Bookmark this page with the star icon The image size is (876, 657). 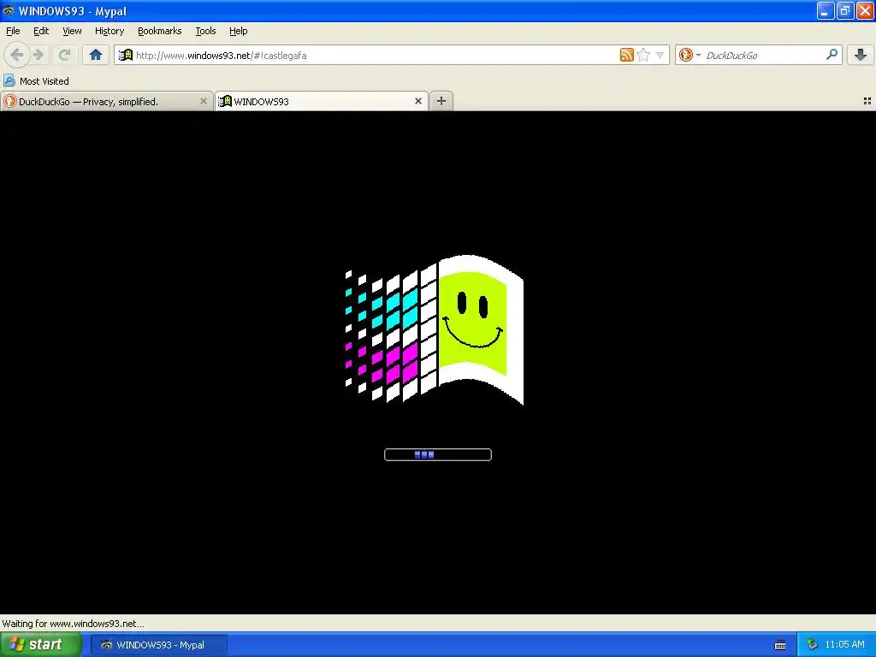click(643, 55)
